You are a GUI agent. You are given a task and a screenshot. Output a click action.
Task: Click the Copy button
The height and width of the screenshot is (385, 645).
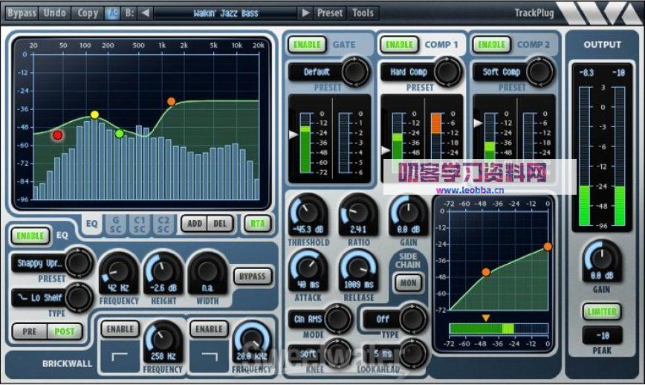click(88, 13)
